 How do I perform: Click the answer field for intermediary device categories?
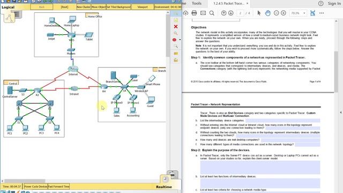tap(282, 121)
